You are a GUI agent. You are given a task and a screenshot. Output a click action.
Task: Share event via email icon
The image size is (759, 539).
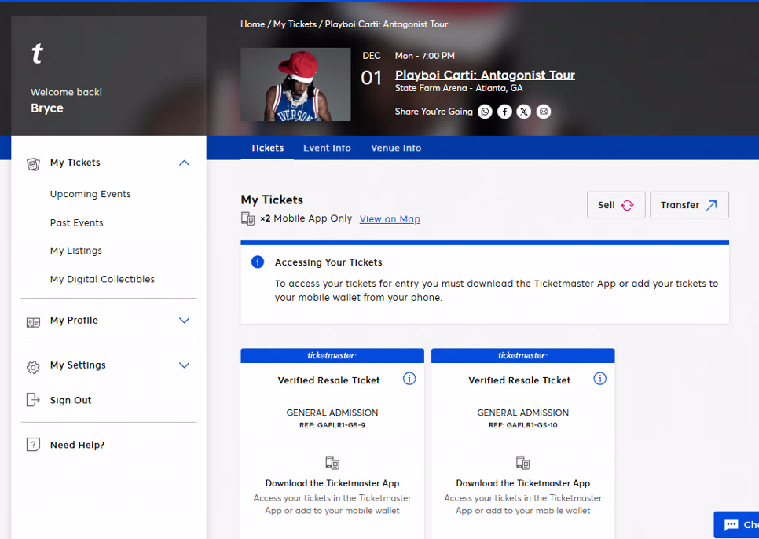click(544, 112)
